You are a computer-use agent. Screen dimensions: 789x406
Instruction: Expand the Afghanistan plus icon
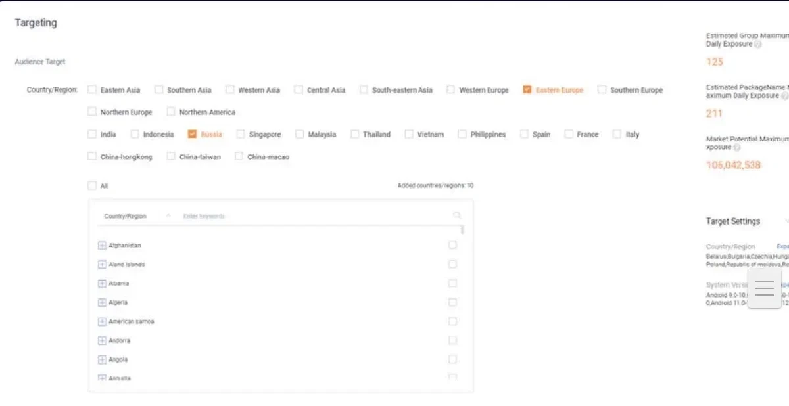[102, 246]
